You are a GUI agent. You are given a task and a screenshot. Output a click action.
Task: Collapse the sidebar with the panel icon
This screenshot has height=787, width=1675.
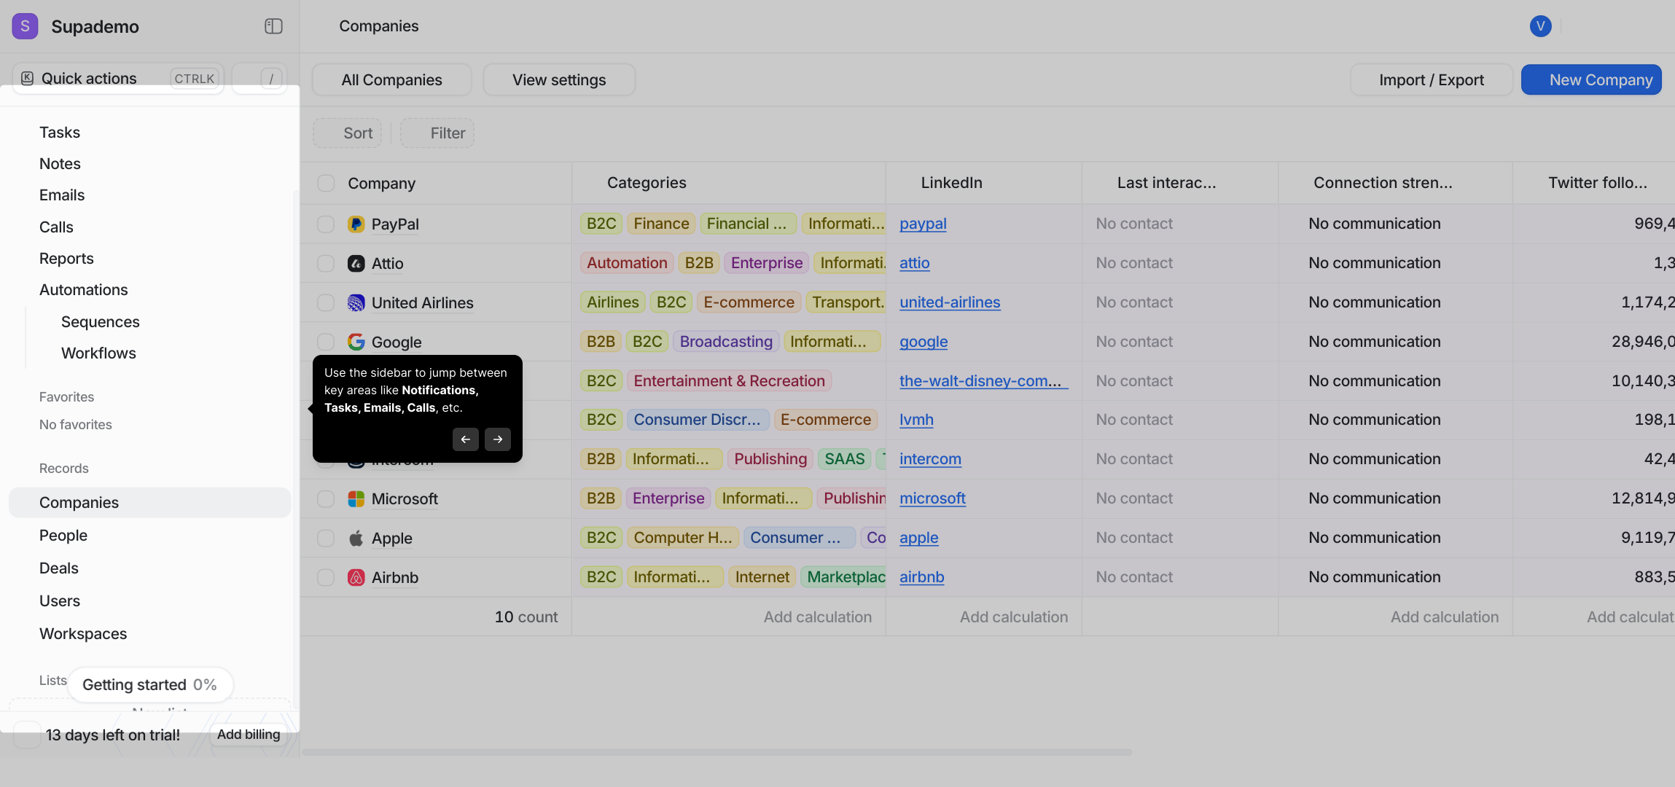(x=273, y=26)
